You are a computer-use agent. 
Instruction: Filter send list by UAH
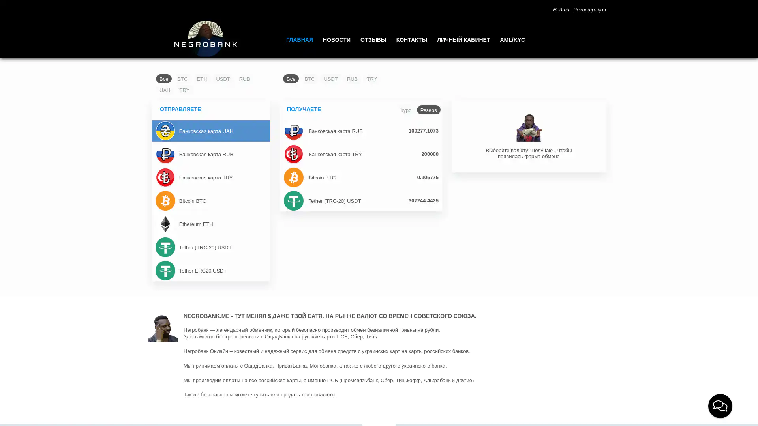click(165, 90)
